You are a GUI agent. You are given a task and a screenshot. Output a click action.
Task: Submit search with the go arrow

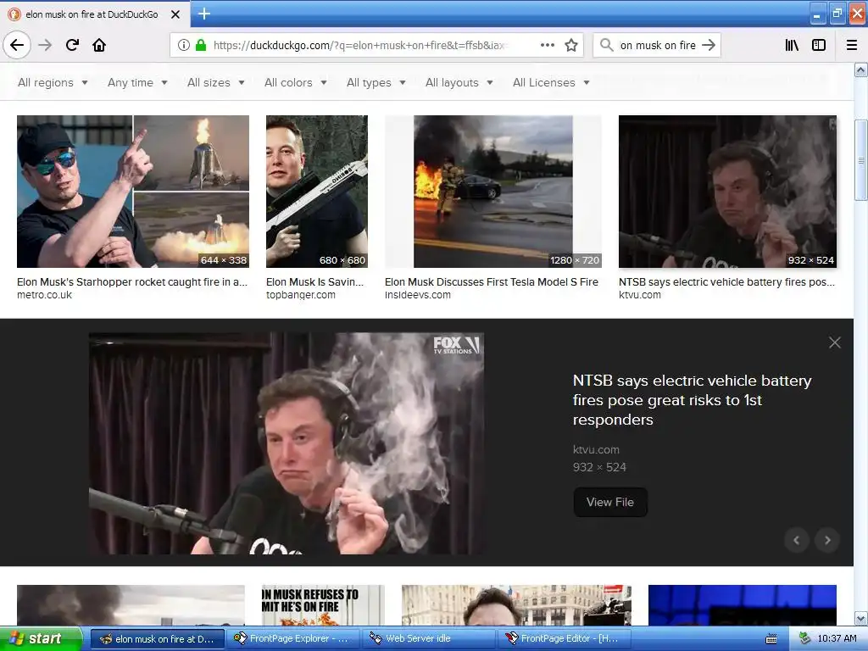click(709, 45)
